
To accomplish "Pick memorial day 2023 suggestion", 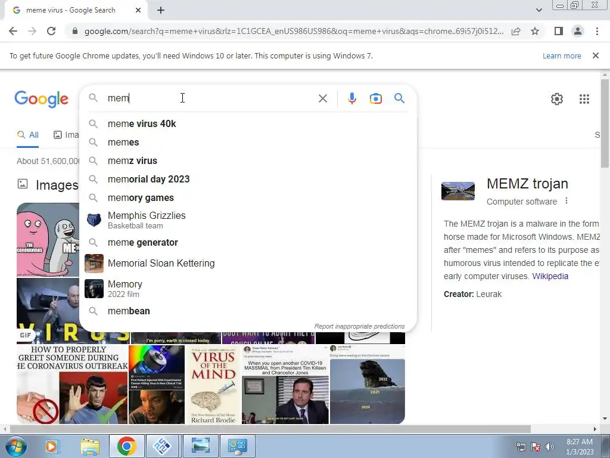I will click(248, 179).
